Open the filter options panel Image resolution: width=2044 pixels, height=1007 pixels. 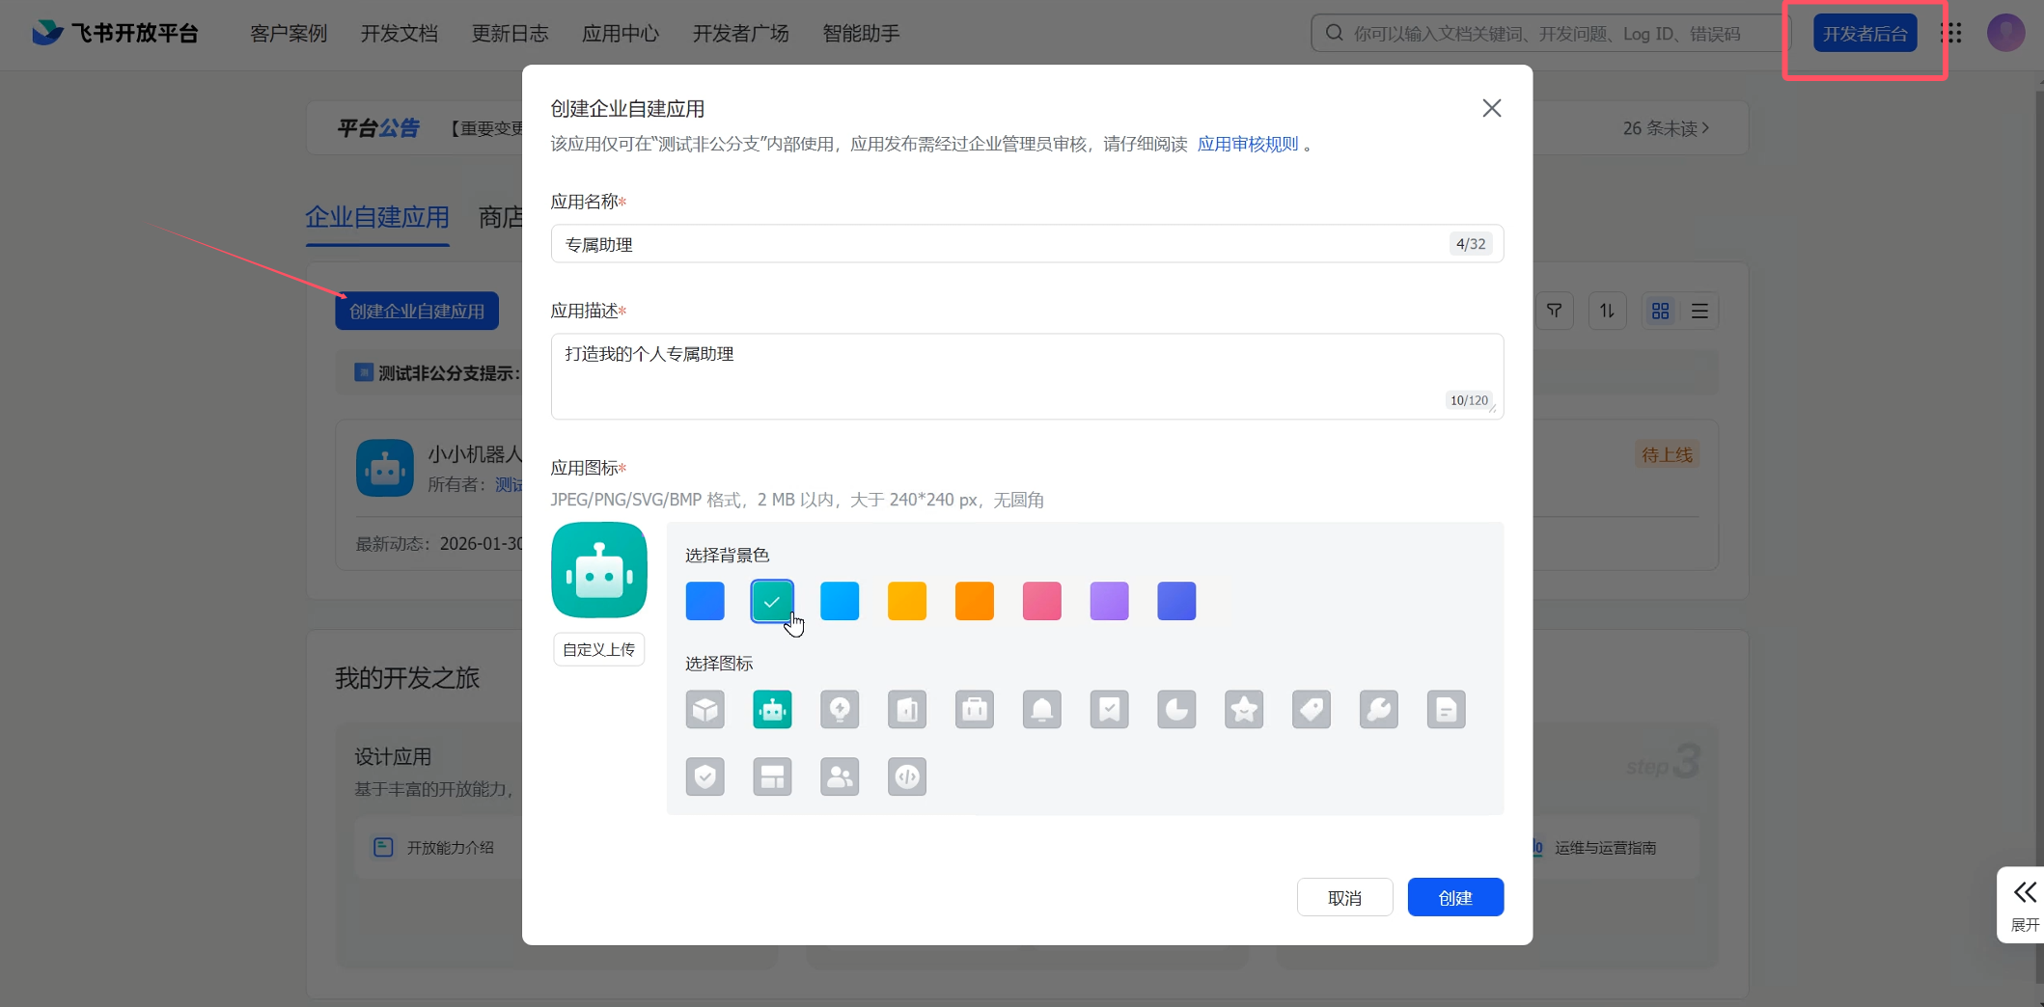coord(1555,310)
